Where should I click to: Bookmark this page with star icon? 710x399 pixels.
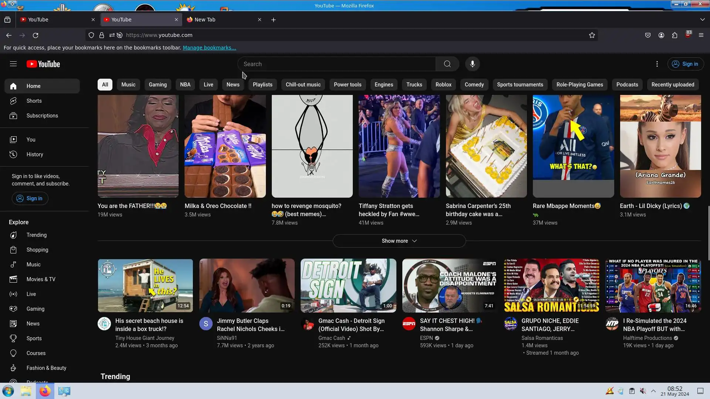(592, 35)
